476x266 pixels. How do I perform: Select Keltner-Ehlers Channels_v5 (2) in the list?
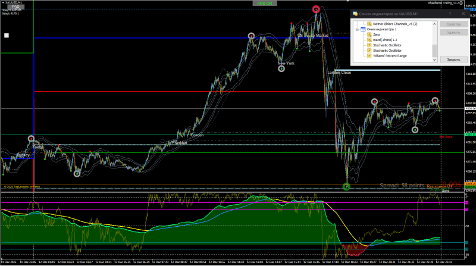point(395,24)
